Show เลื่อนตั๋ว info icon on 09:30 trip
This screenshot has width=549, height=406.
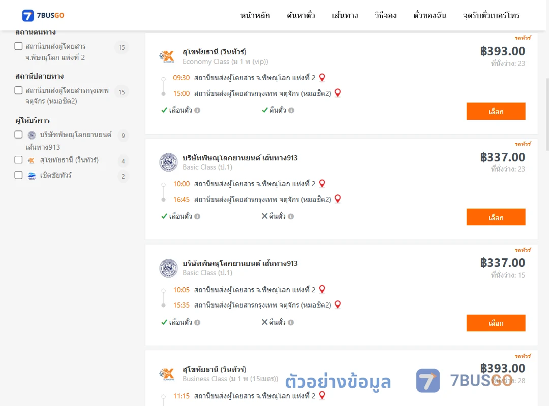(x=197, y=111)
